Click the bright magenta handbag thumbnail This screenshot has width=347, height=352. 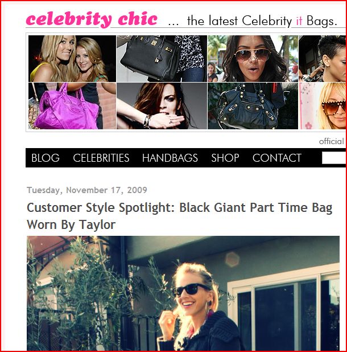coord(72,106)
